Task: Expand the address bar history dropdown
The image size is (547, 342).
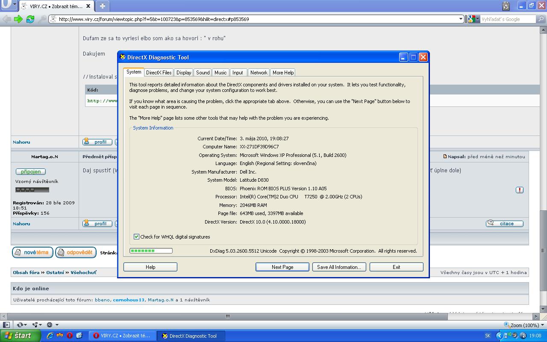Action: [461, 19]
